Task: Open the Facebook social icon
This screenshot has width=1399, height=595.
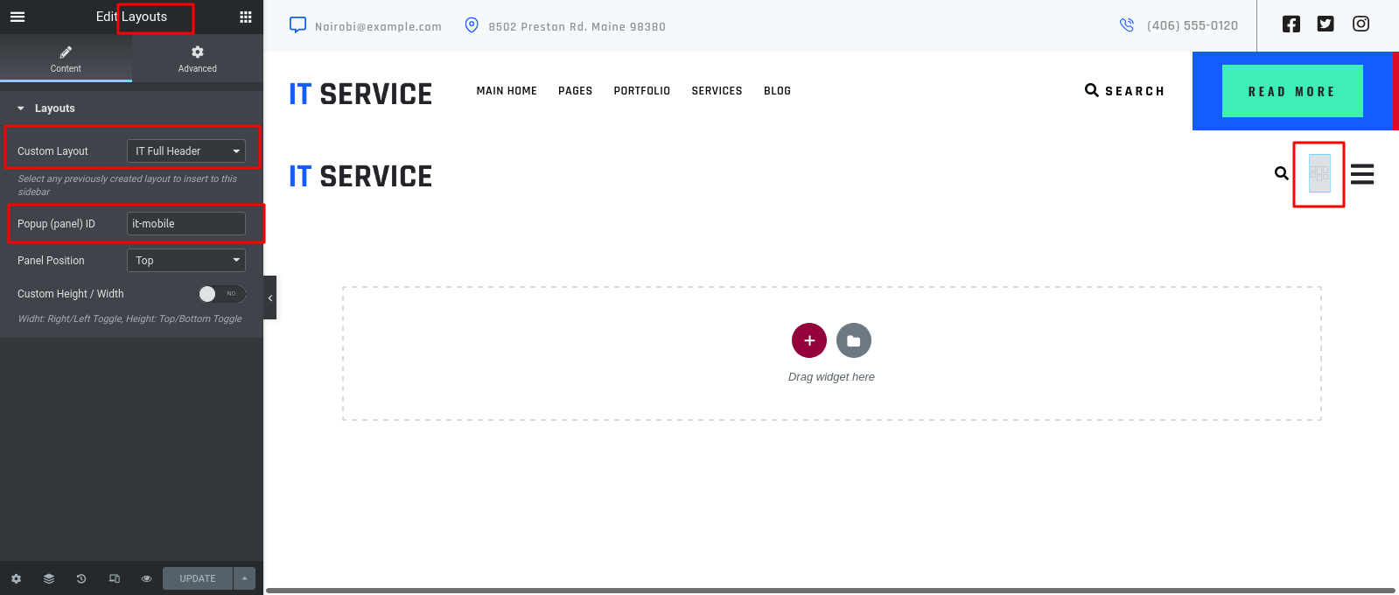Action: point(1291,24)
